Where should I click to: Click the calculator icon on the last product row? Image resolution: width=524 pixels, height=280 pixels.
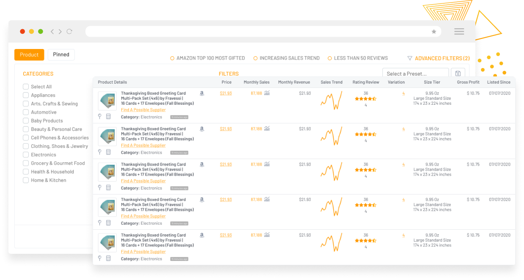(x=108, y=258)
